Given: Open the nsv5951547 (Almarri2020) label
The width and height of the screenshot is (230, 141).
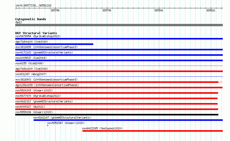Looking at the screenshot, I should click(66, 123).
